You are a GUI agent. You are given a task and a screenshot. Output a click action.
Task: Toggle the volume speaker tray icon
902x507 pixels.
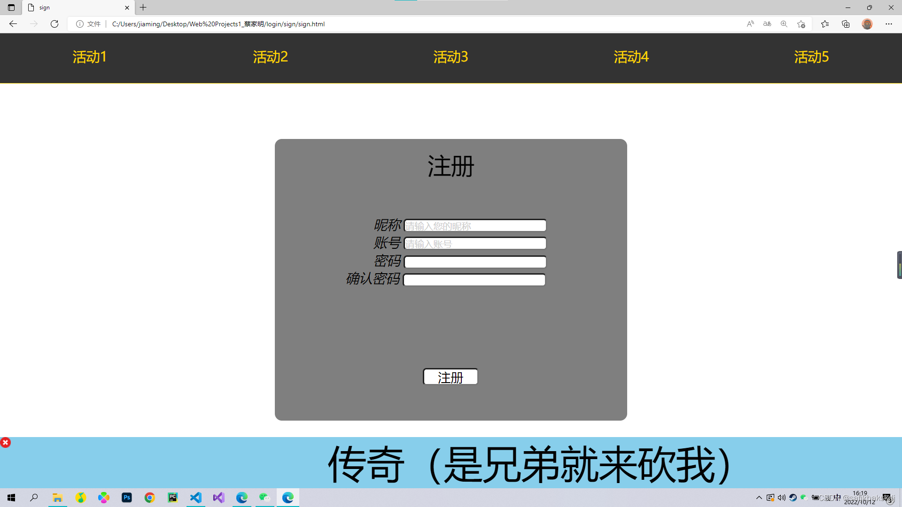[782, 498]
